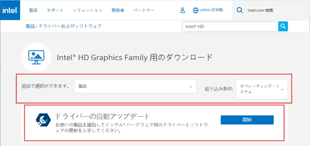Viewport: 310px width, 146px height.
Task: Click the globe language icon
Action: [x=195, y=10]
